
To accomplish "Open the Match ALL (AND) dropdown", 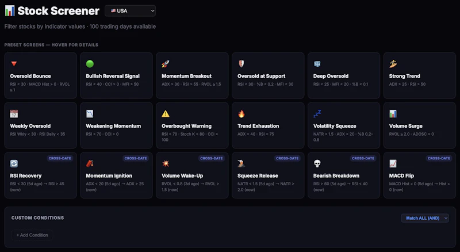I will (x=425, y=218).
